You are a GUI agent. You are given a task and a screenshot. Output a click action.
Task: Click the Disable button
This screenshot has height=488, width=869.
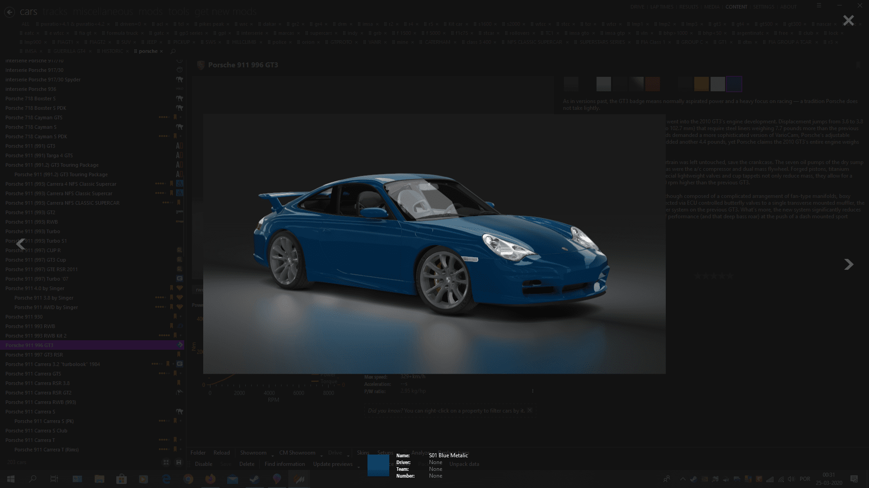204,464
